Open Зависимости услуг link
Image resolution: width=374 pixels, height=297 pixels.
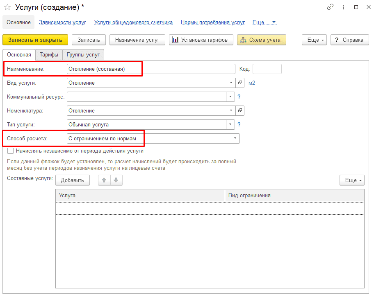62,22
